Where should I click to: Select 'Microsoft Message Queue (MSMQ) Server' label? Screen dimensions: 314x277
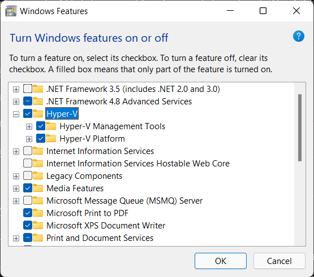point(124,201)
